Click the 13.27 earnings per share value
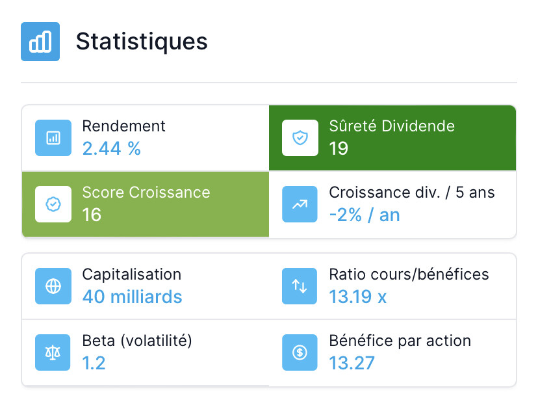Image resolution: width=538 pixels, height=411 pixels. pos(352,363)
